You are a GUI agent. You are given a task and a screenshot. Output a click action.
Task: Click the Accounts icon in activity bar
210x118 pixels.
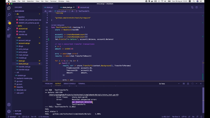tap(9, 104)
